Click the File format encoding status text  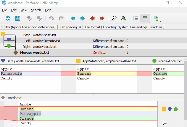[125, 27]
